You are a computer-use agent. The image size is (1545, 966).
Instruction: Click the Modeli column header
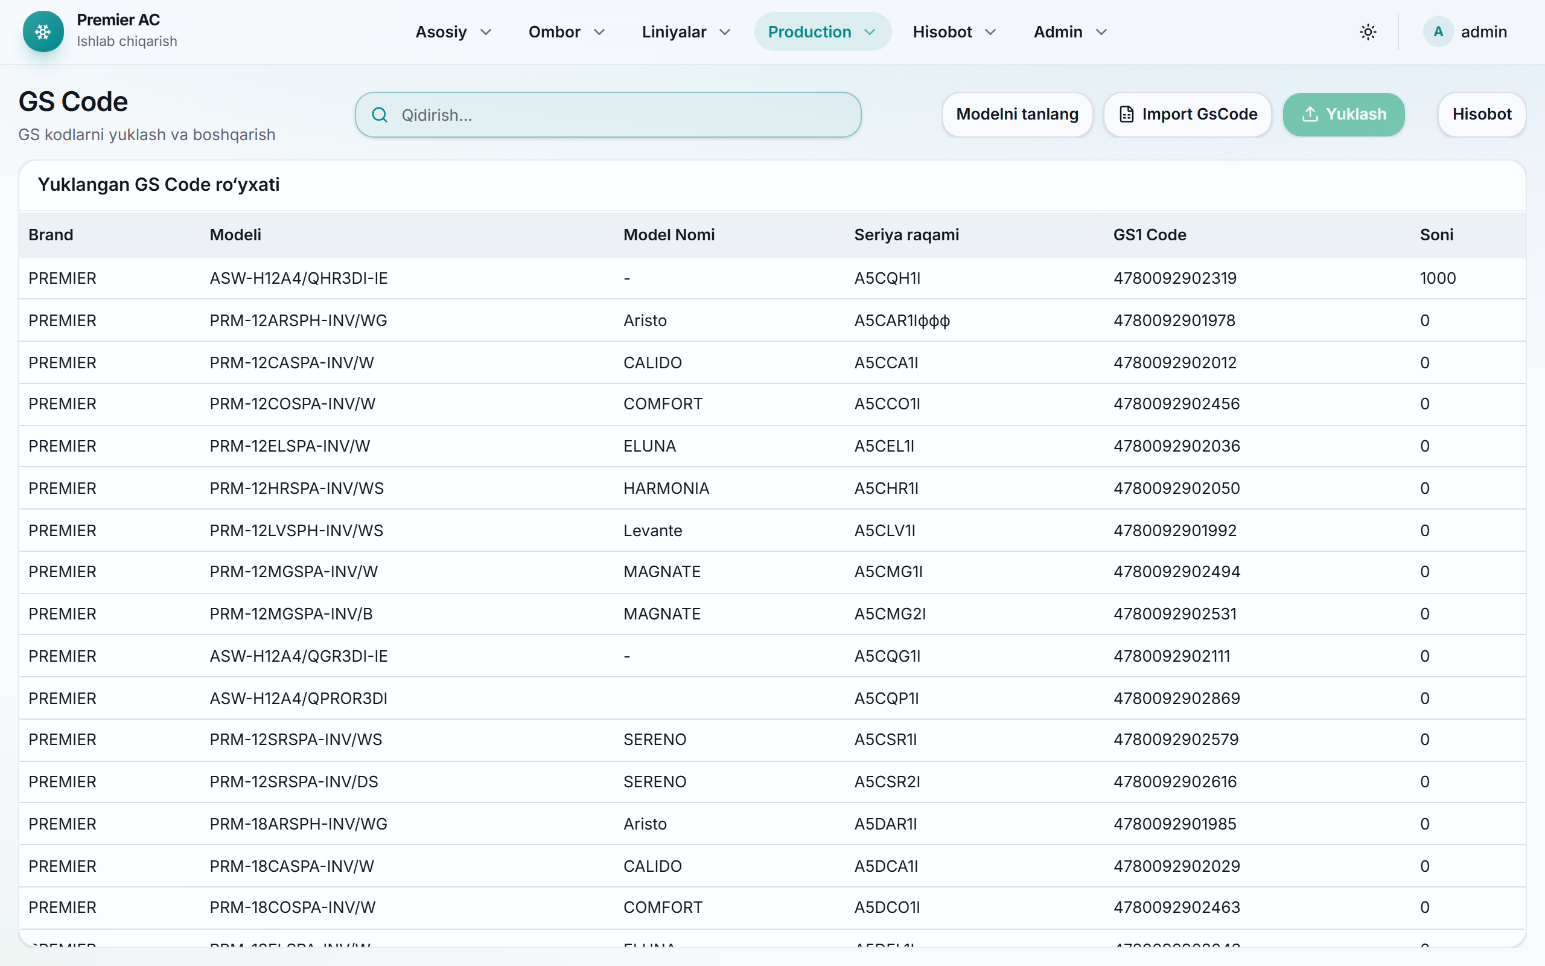[x=235, y=234]
